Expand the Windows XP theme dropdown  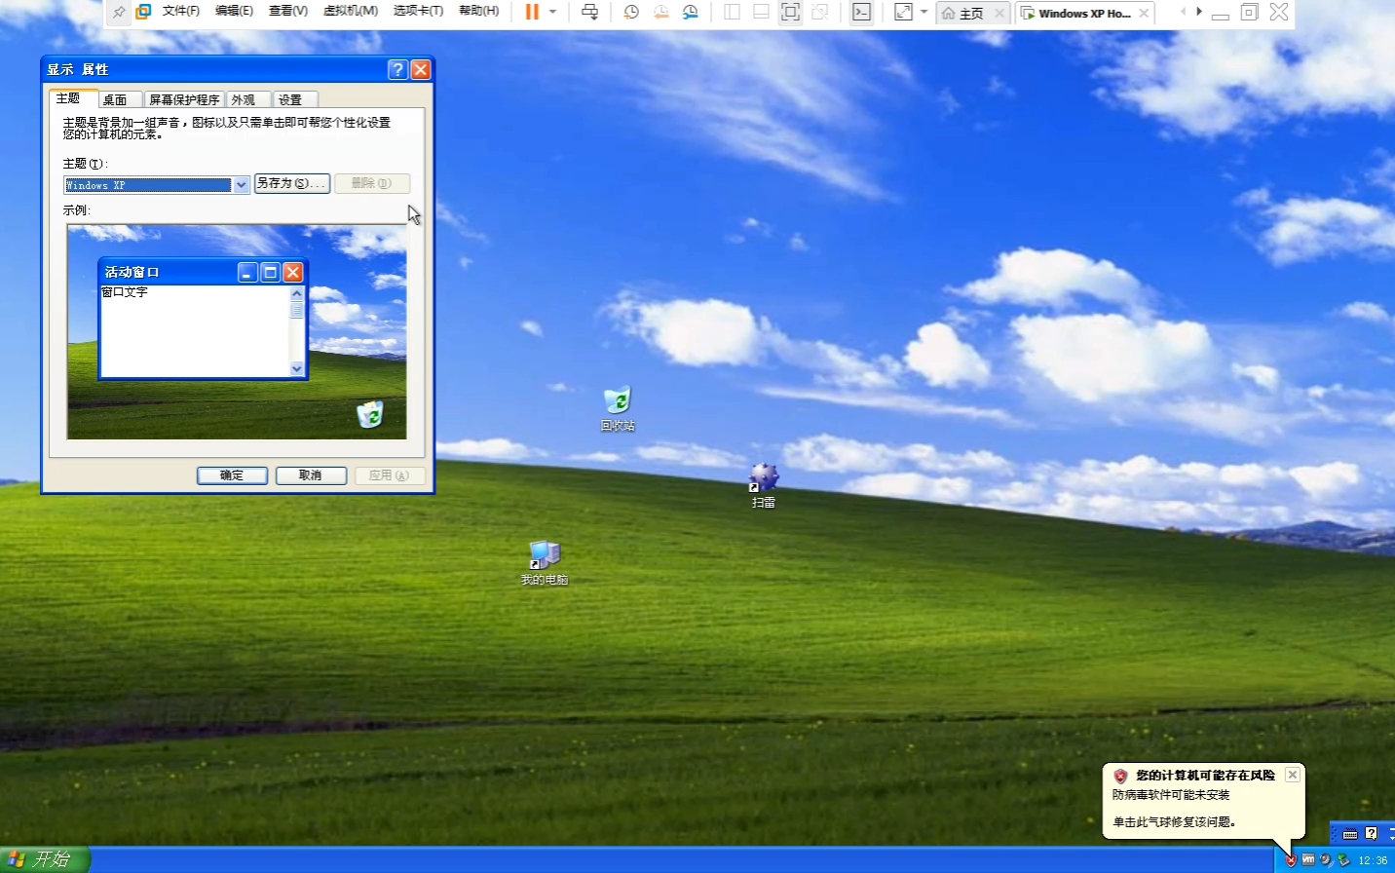tap(242, 185)
